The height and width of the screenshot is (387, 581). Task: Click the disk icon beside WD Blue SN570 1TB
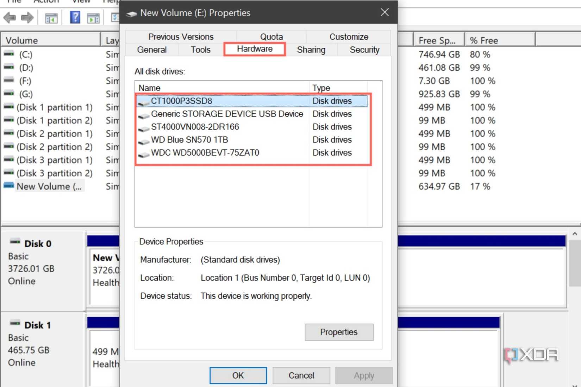coord(143,142)
